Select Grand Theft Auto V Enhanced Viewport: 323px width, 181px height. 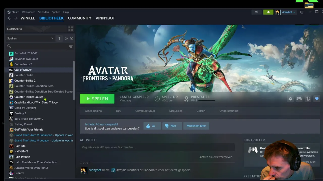(33, 135)
